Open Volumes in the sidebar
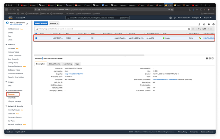This screenshot has height=139, width=220. point(11,94)
